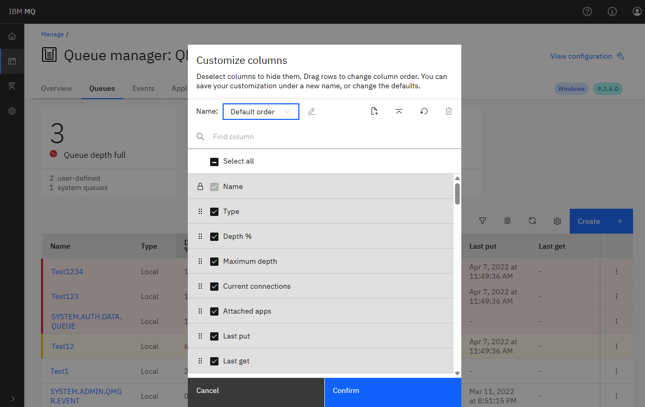
Task: Click the drag handle of Last get row
Action: coord(200,361)
